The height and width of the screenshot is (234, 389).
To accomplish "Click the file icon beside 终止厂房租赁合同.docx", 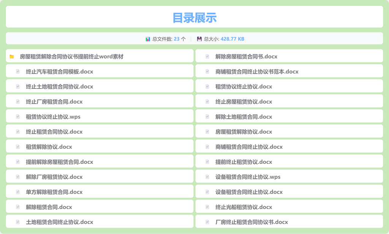I will [x=17, y=102].
